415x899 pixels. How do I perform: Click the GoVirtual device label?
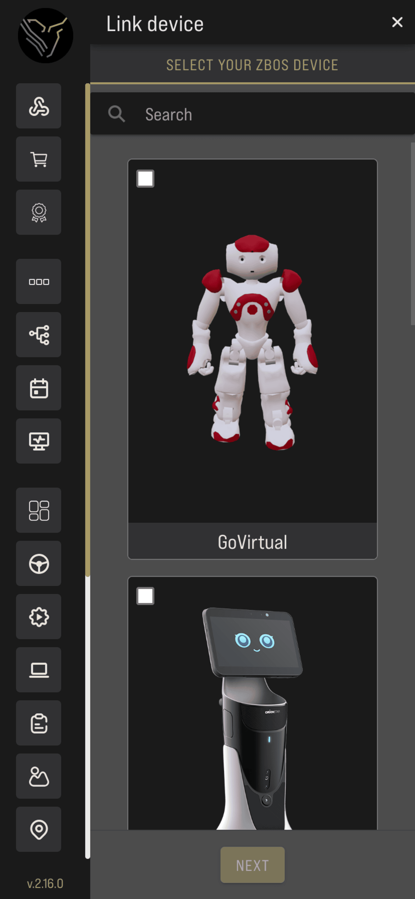point(253,542)
